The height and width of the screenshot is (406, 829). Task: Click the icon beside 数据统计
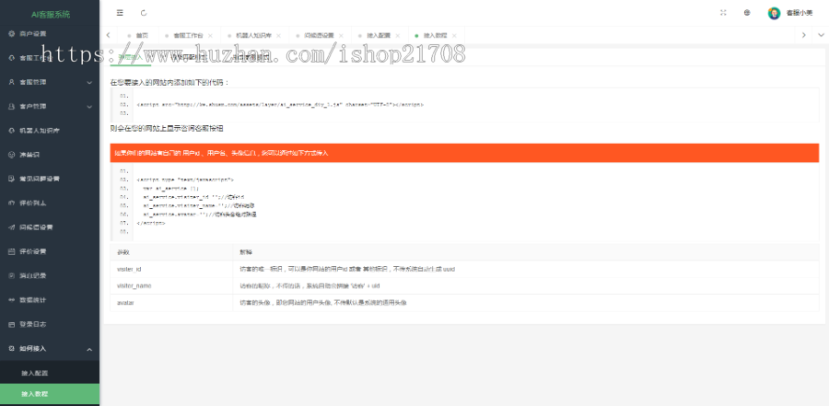coord(12,300)
